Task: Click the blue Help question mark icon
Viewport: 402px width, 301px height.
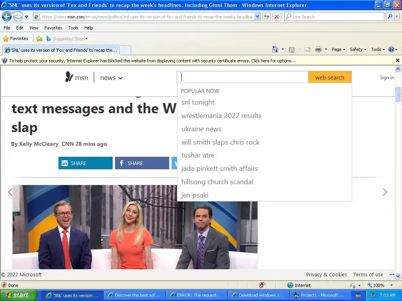Action: pos(391,49)
